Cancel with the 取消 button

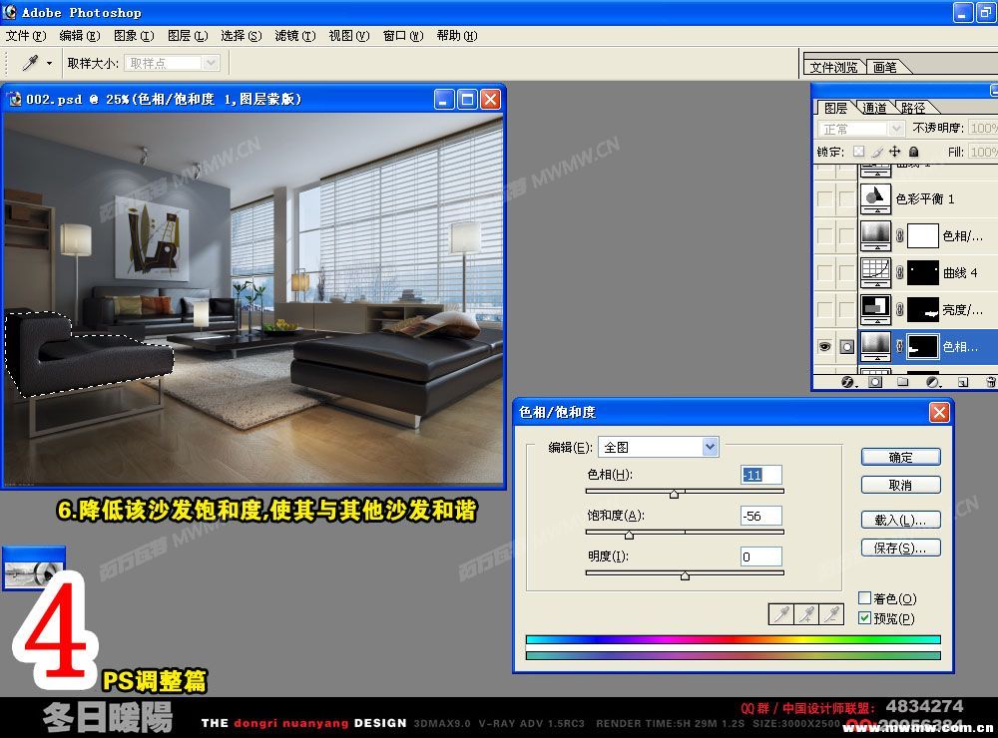tap(900, 485)
